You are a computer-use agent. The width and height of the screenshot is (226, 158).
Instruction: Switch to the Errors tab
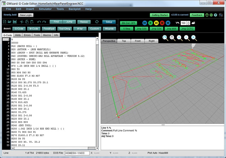pyautogui.click(x=27, y=35)
